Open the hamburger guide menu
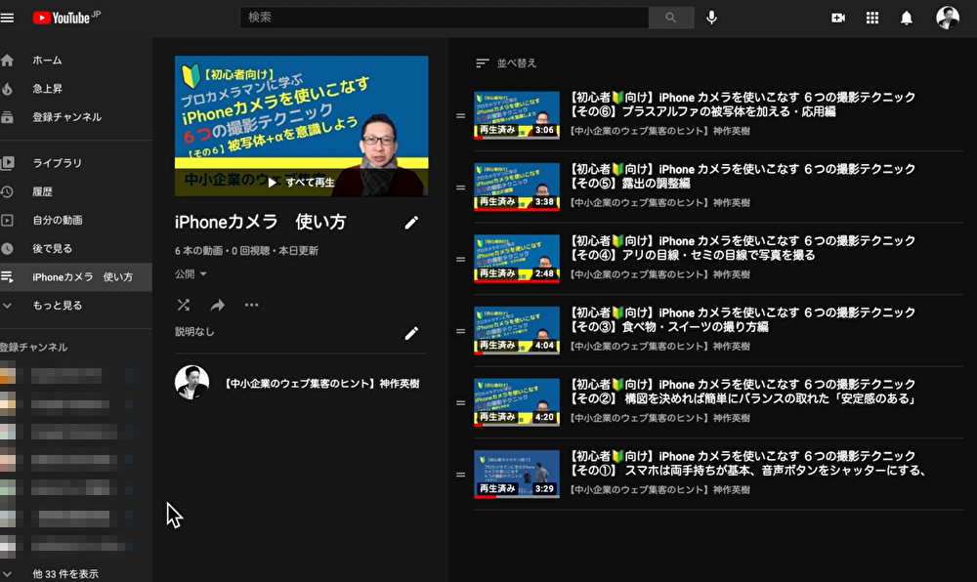Viewport: 977px width, 582px height. (8, 18)
